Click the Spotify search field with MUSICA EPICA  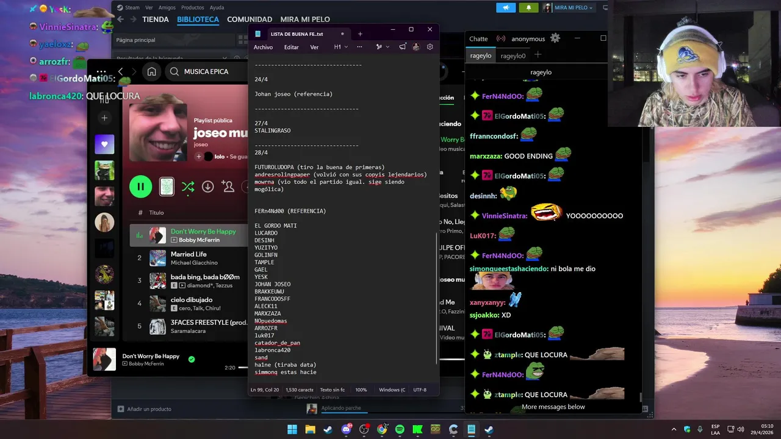[x=207, y=71]
